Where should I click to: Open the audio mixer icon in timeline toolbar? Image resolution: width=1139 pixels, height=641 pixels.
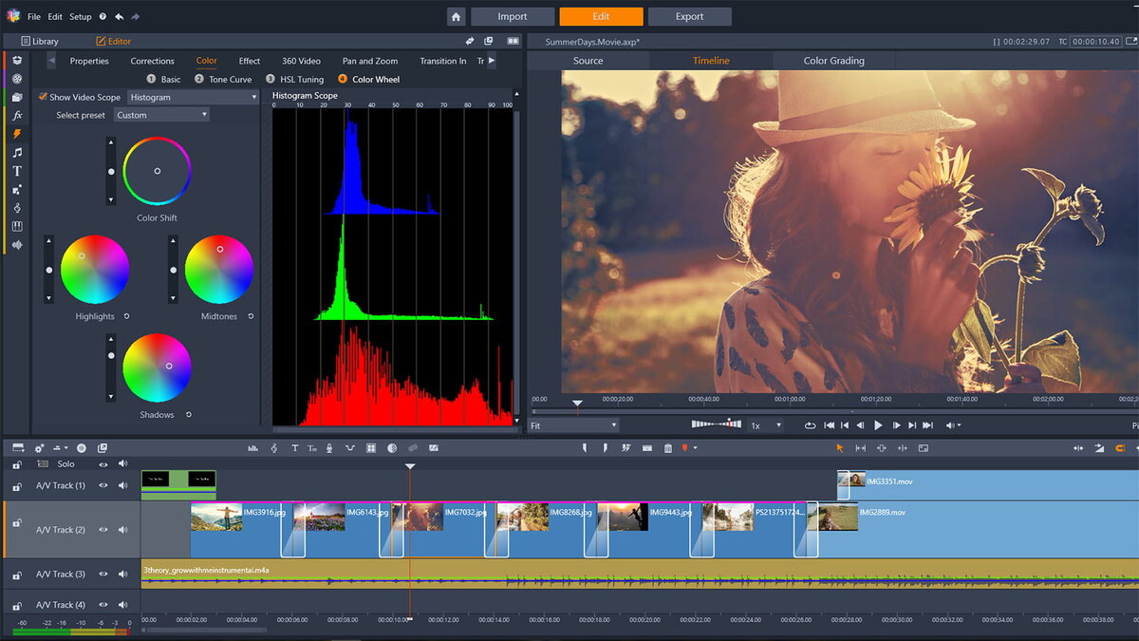click(x=252, y=447)
